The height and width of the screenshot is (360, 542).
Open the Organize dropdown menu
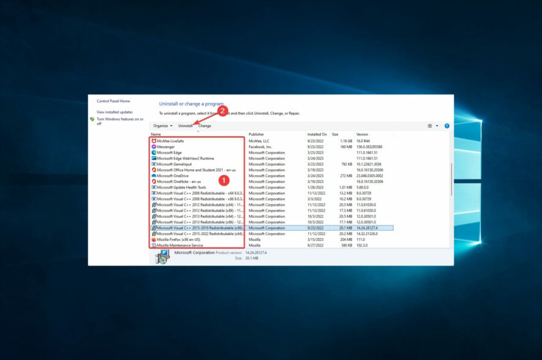pos(163,126)
